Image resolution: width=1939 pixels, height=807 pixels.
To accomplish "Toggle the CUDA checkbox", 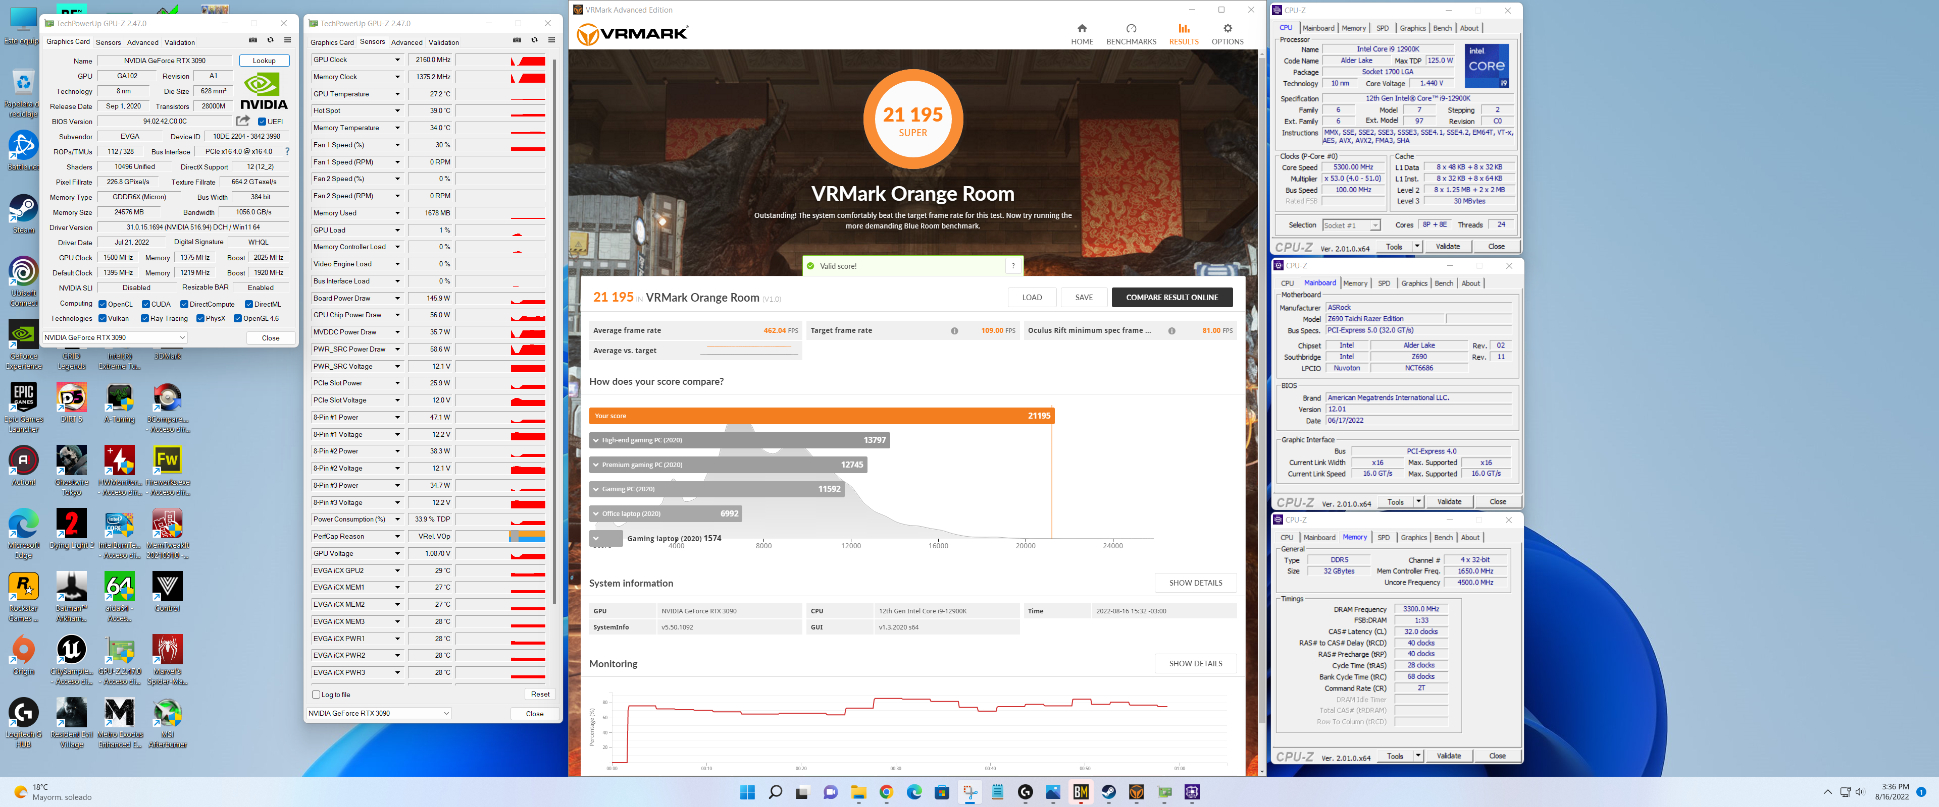I will 146,305.
